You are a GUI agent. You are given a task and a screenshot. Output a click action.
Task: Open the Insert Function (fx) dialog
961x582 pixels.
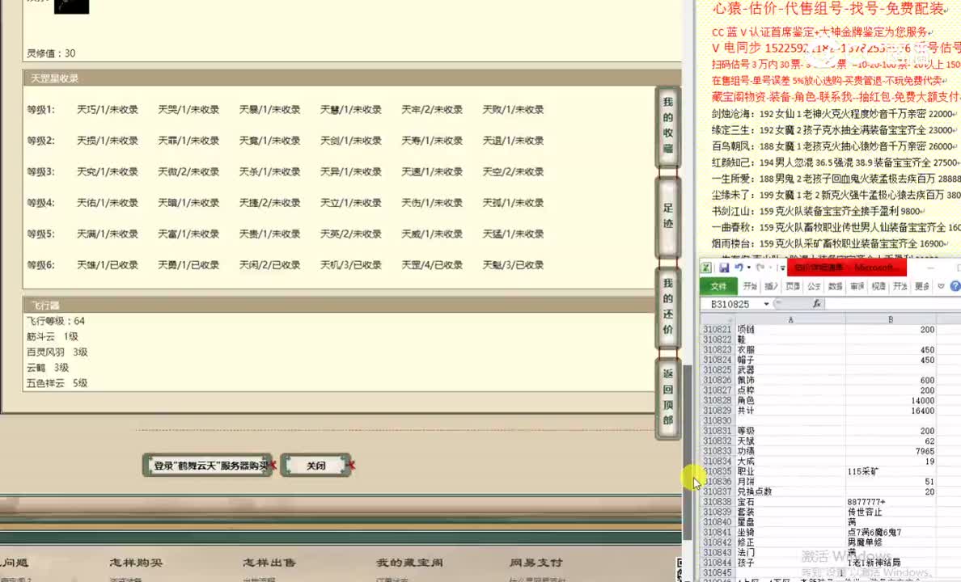point(817,302)
